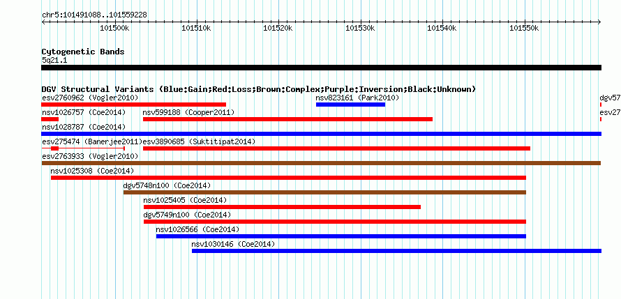Image resolution: width=621 pixels, height=299 pixels.
Task: Click the Cytogenetic Bands track title
Action: (x=83, y=52)
